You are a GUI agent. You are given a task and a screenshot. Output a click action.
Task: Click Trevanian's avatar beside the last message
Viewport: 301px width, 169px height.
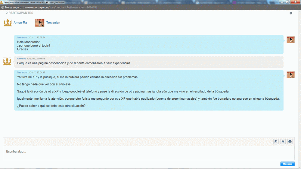point(290,75)
